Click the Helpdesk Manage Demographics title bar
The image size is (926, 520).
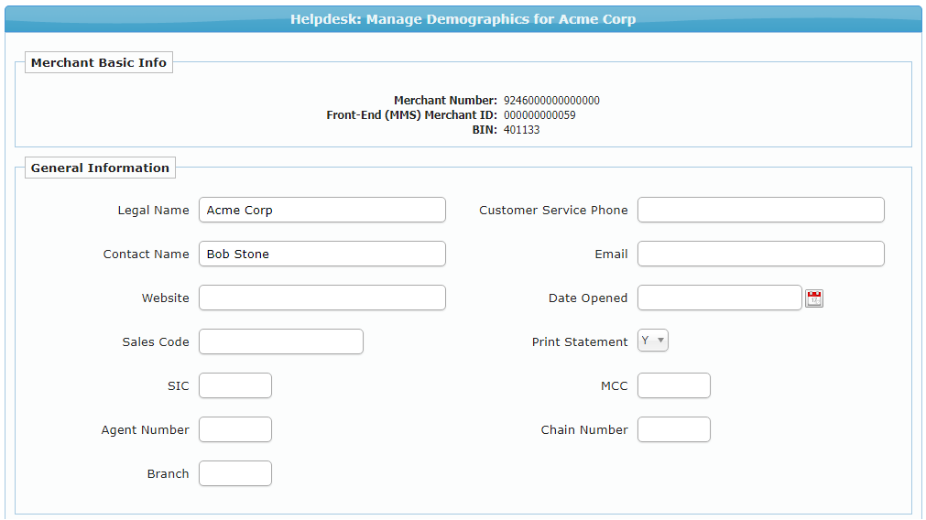tap(463, 19)
